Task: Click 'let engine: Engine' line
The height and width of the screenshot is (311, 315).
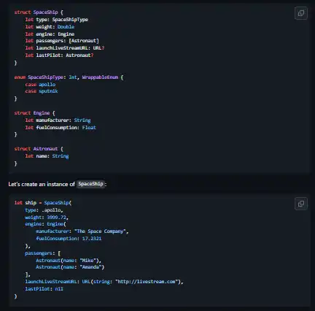Action: point(50,34)
